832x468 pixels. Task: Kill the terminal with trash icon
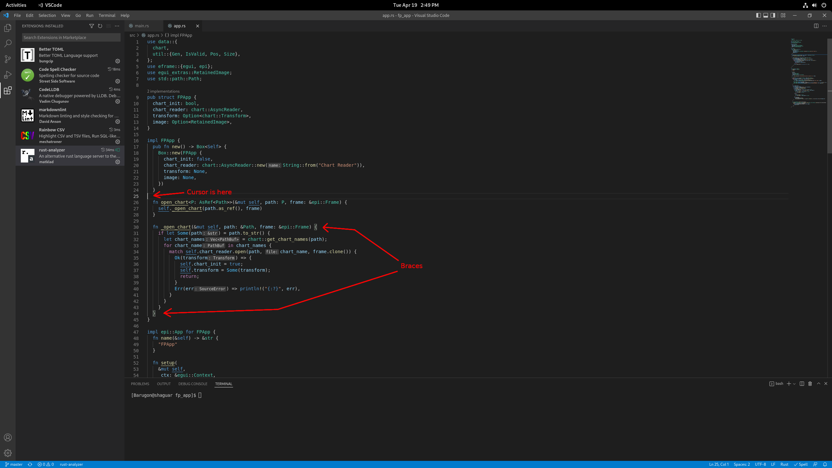tap(810, 384)
